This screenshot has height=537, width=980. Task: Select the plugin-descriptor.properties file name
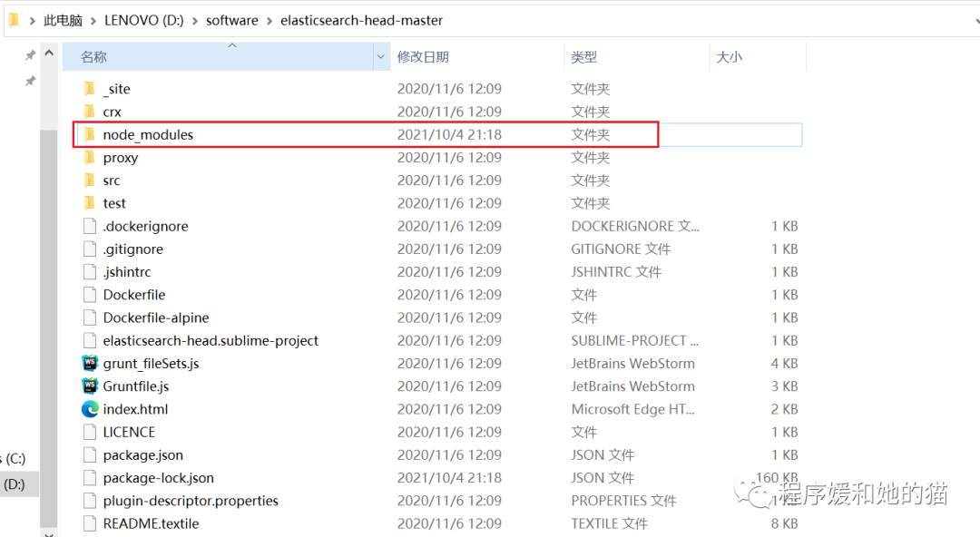pos(191,502)
